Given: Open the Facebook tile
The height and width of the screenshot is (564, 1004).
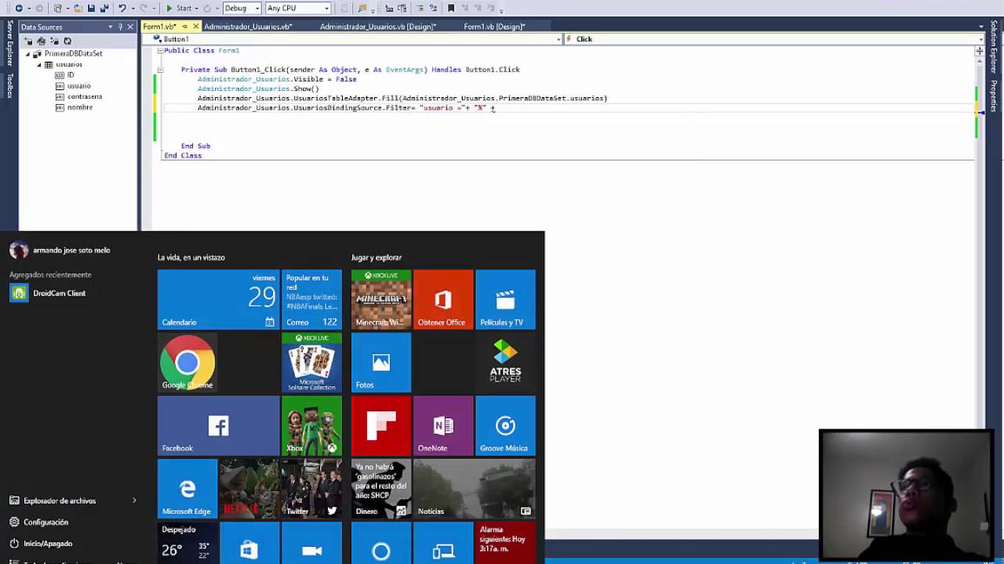Looking at the screenshot, I should point(218,425).
